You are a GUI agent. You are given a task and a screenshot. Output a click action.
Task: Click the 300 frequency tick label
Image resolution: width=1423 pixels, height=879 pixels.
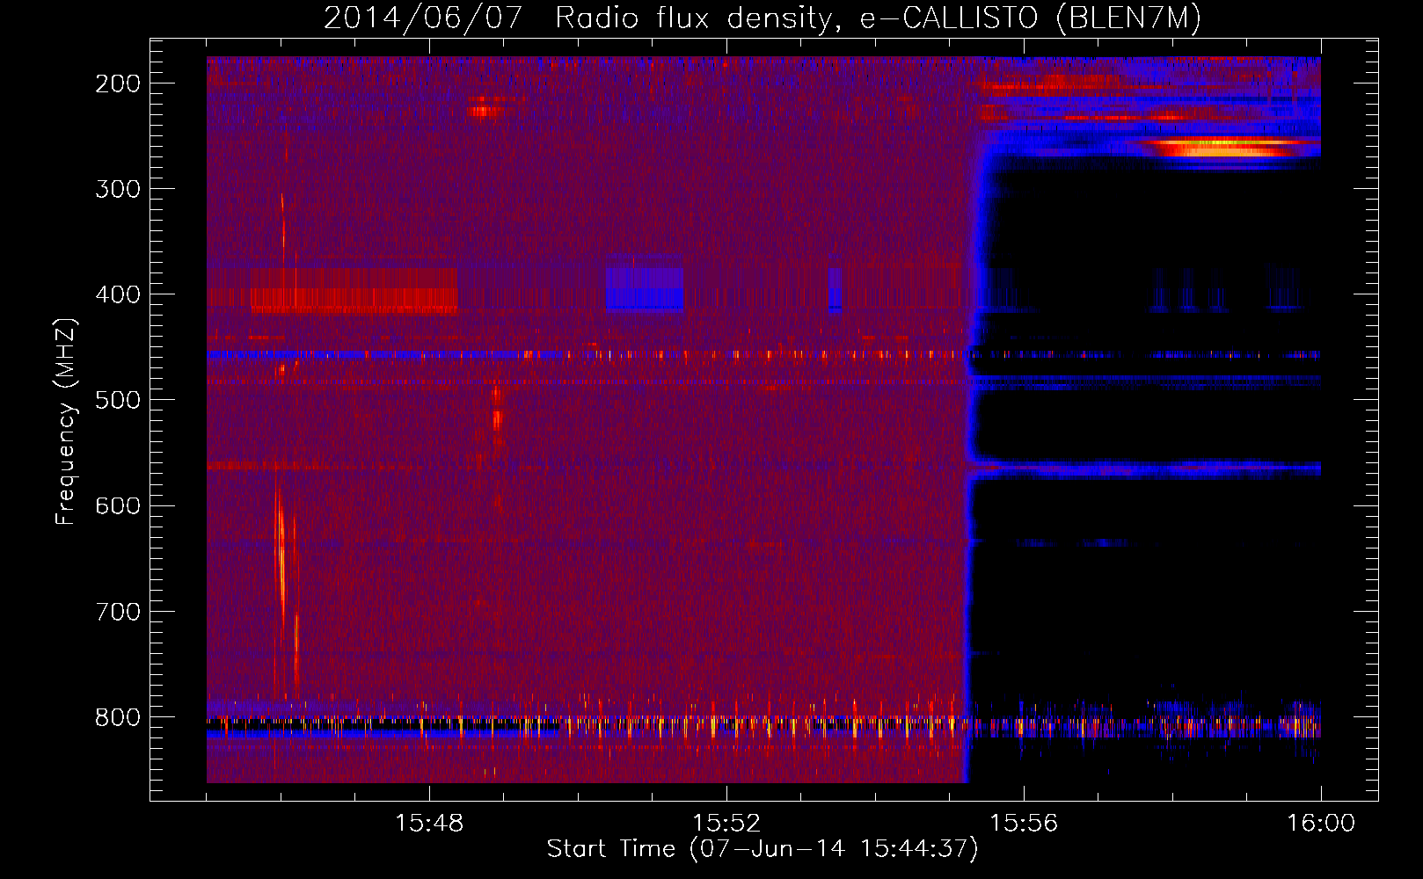click(x=118, y=189)
